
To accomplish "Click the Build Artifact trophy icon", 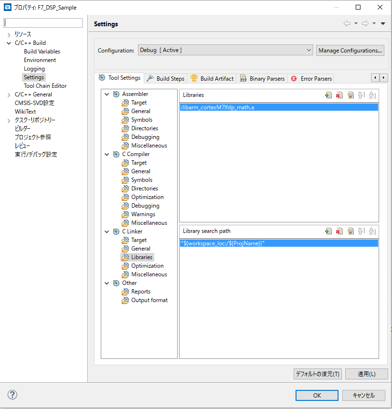I will click(194, 78).
